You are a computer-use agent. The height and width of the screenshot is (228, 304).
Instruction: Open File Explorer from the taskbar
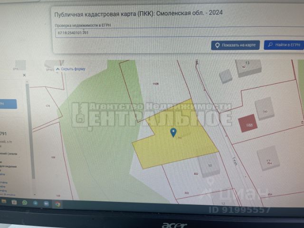pos(4,201)
